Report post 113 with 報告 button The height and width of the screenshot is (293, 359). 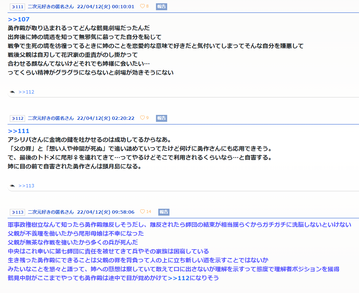point(164,212)
